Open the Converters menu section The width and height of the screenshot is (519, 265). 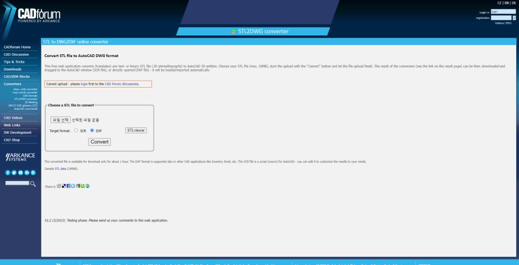[12, 84]
